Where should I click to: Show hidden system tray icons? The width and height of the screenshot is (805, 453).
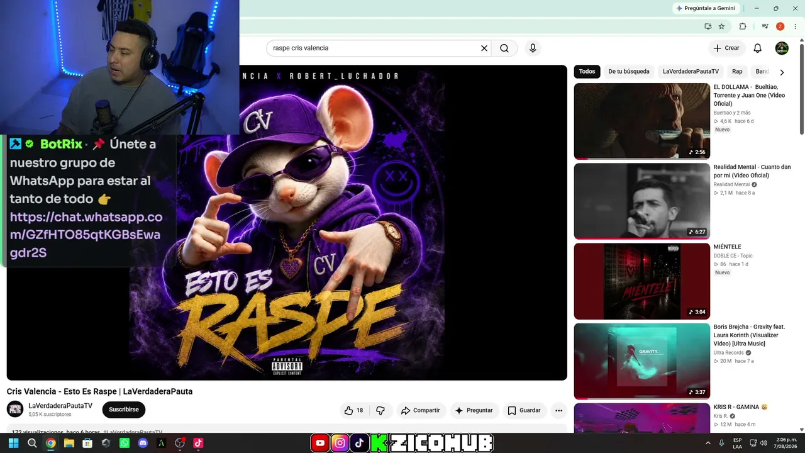pyautogui.click(x=708, y=443)
